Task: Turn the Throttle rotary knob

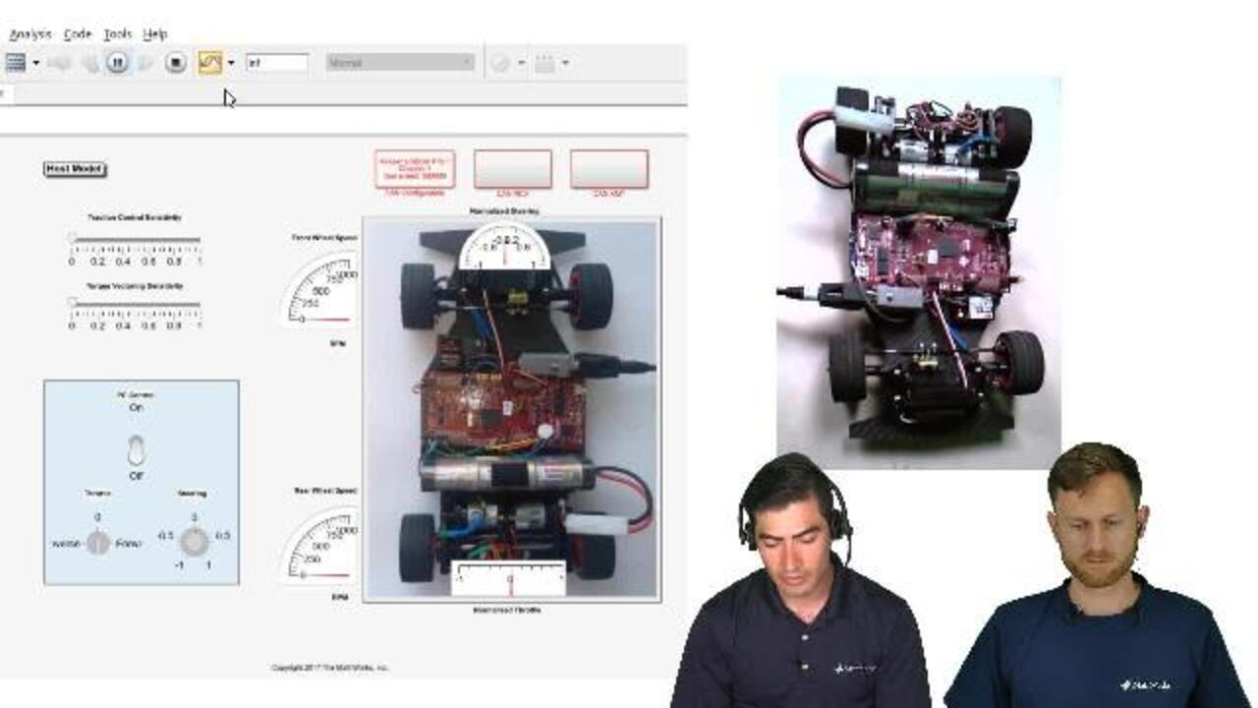Action: [97, 543]
